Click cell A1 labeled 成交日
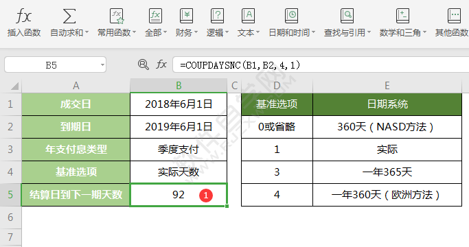Screen dimensions: 469x247 click(x=76, y=104)
